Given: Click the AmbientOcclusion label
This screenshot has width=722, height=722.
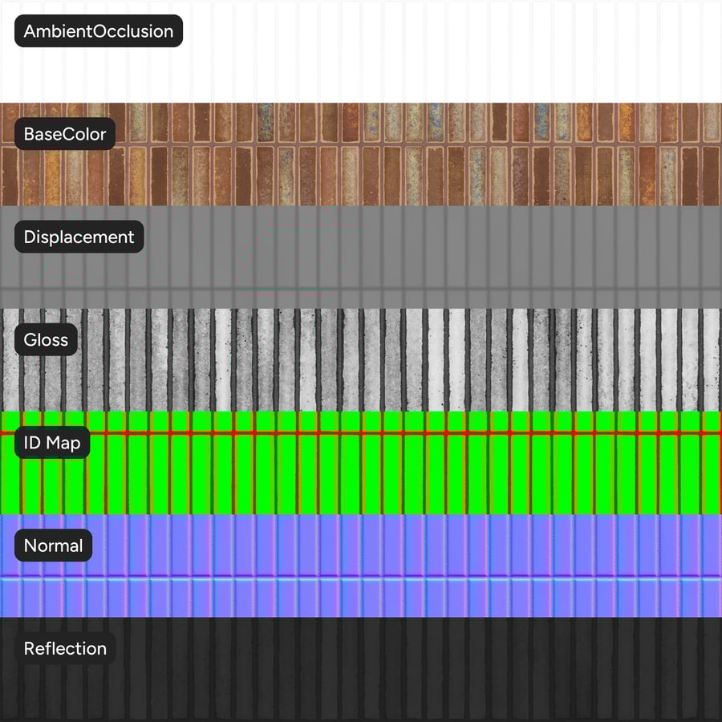Looking at the screenshot, I should click(99, 30).
